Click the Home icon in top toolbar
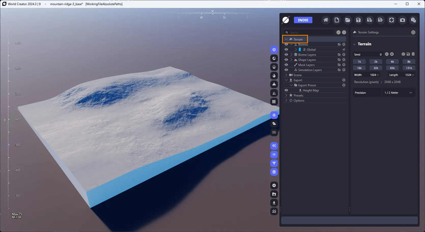 click(x=326, y=20)
